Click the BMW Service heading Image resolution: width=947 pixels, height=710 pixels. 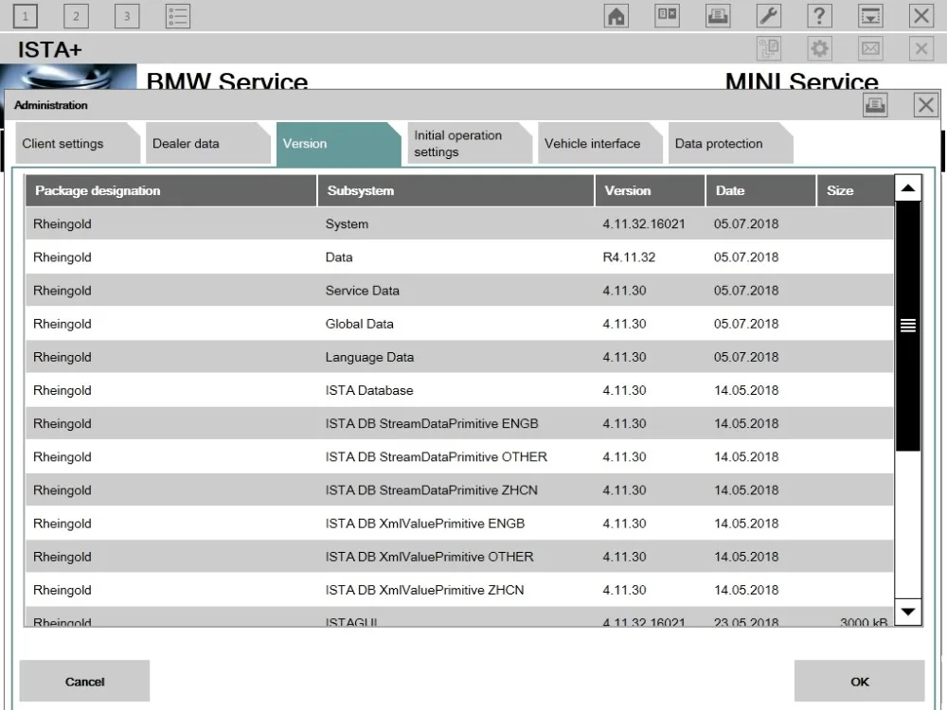click(227, 80)
